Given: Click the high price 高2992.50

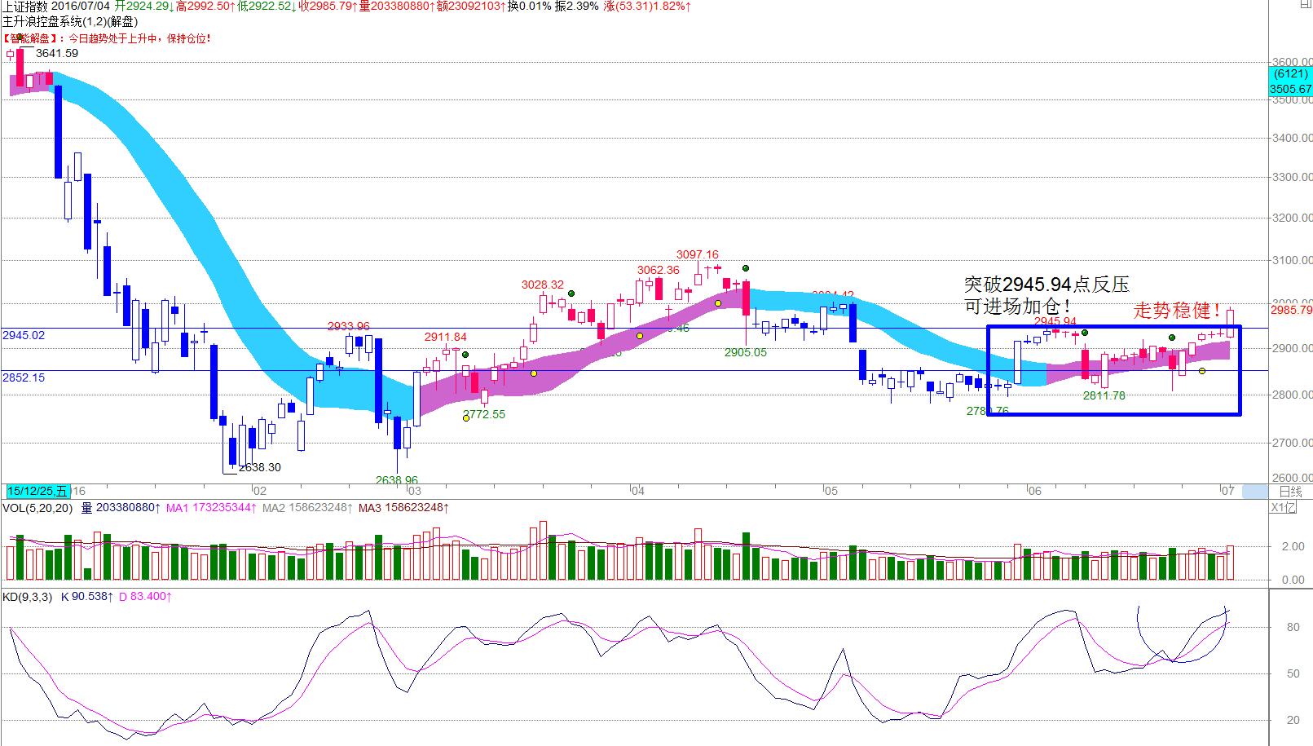Looking at the screenshot, I should click(x=207, y=7).
